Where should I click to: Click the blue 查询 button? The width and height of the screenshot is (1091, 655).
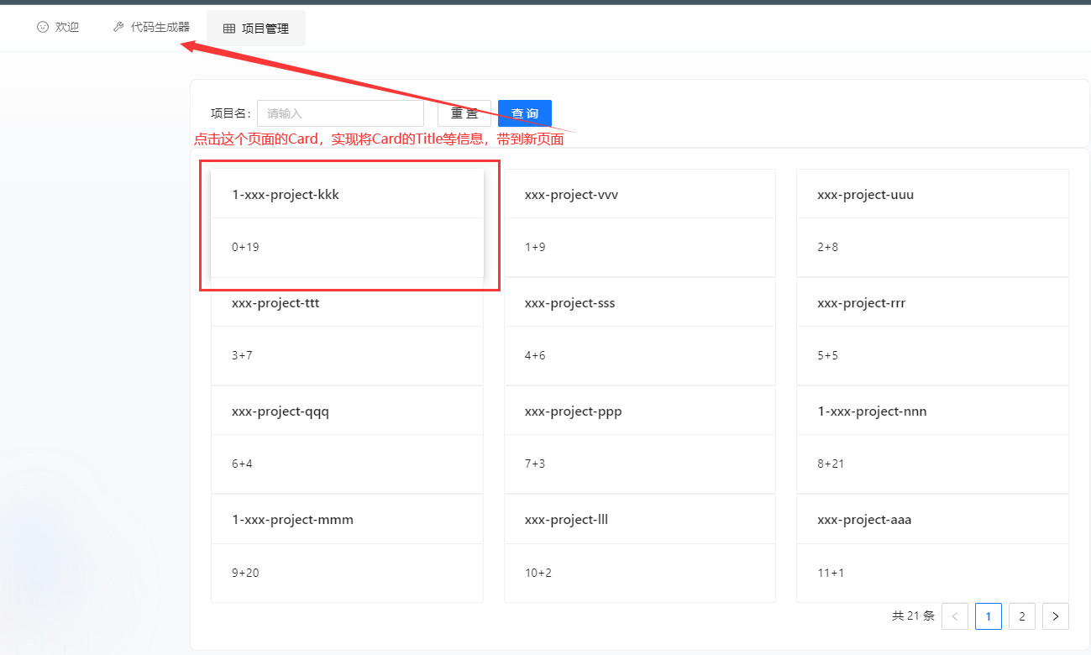point(525,113)
